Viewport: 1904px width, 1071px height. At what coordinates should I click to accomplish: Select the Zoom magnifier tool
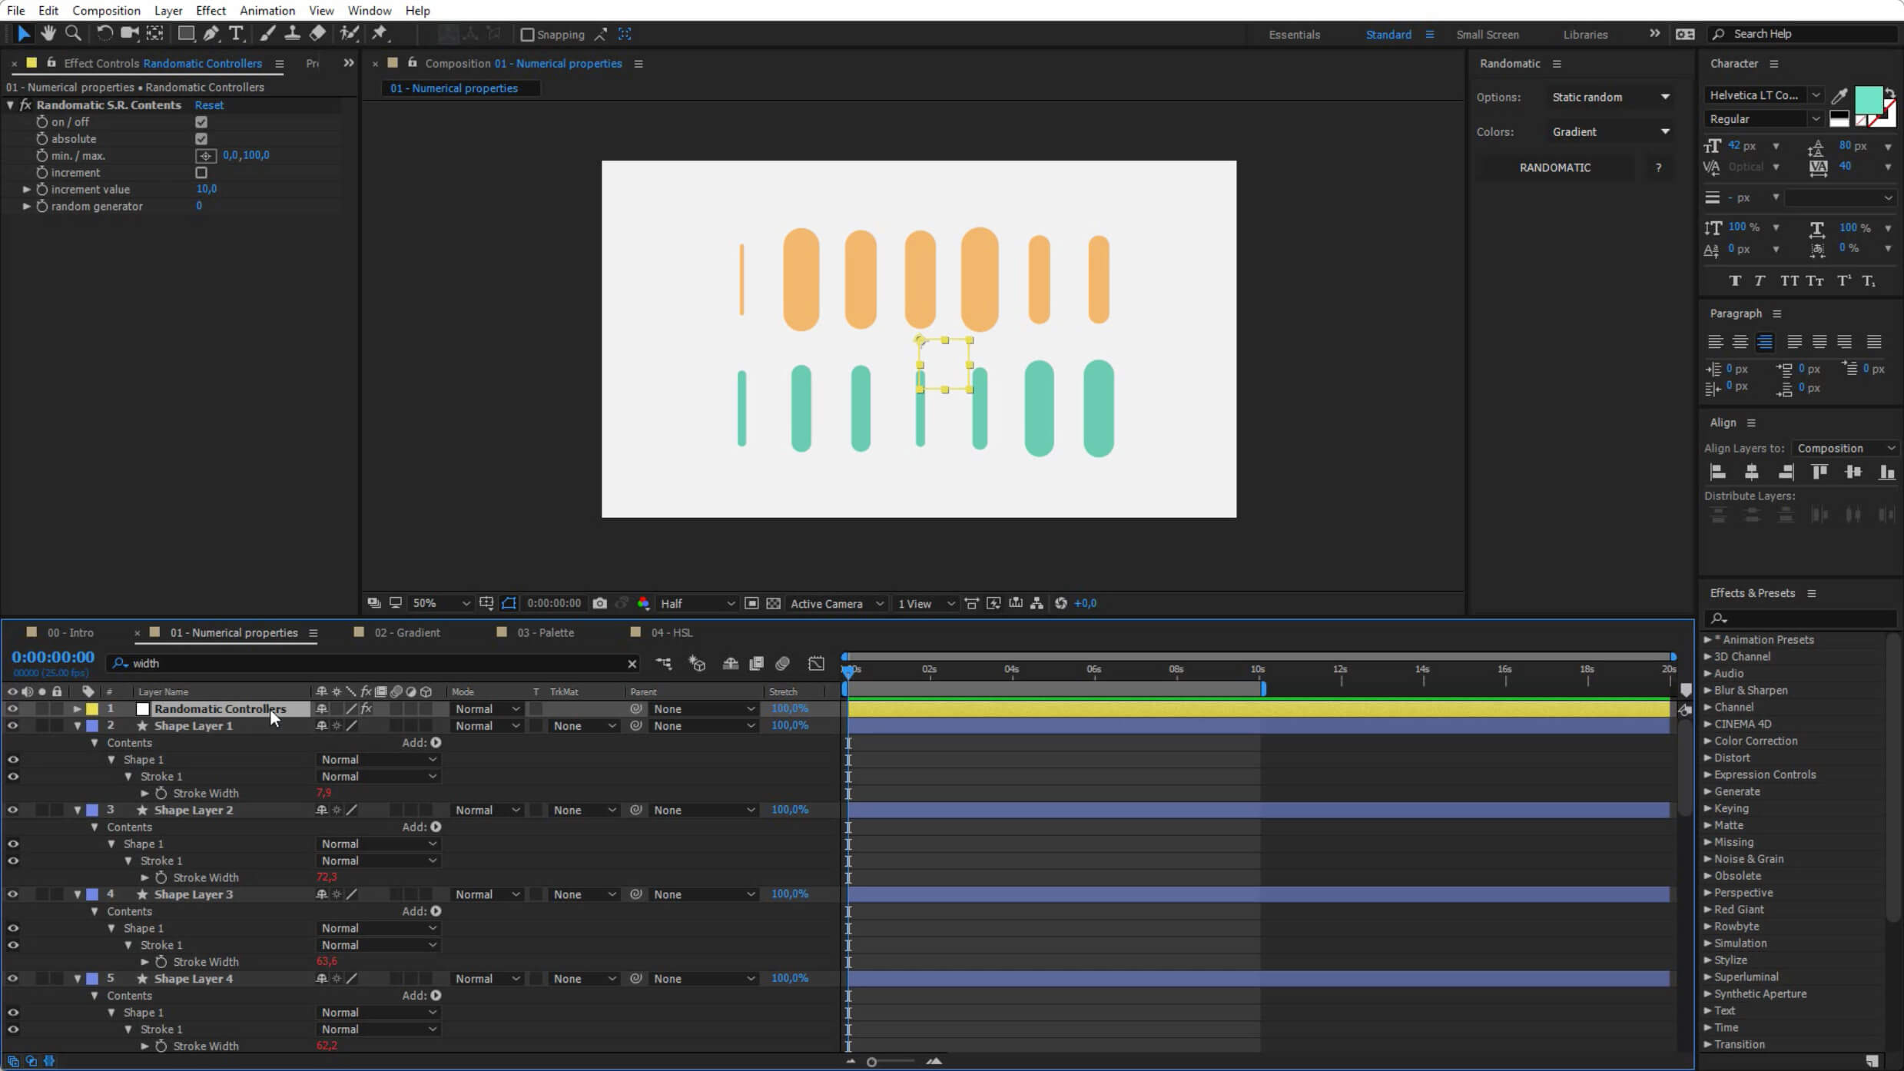click(x=73, y=34)
